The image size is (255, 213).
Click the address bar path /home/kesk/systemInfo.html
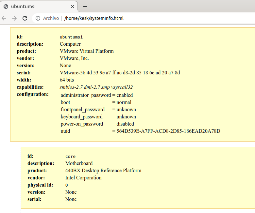click(x=94, y=18)
